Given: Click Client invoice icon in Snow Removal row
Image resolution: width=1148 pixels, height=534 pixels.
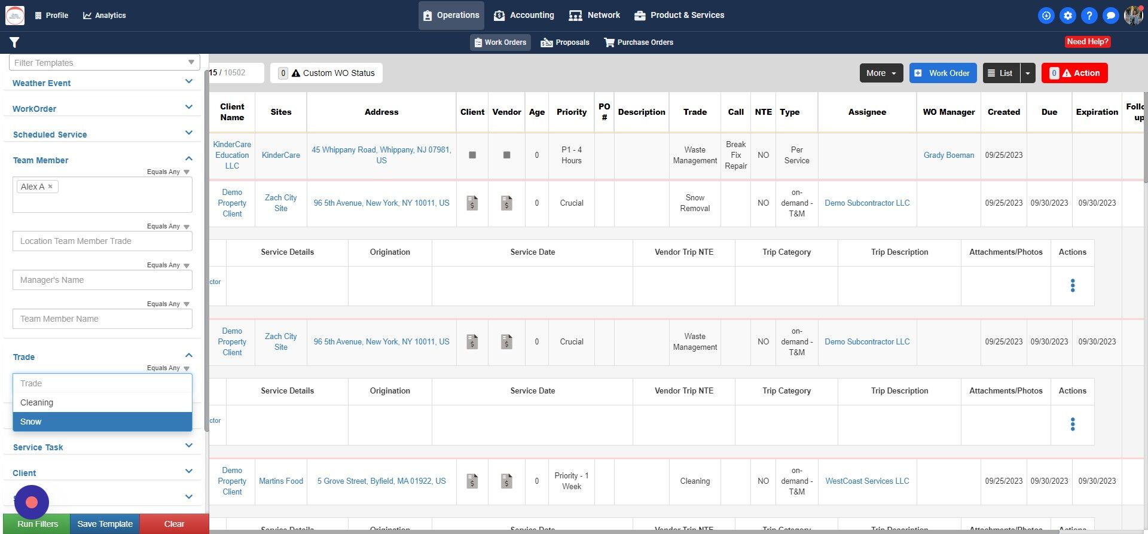Looking at the screenshot, I should pyautogui.click(x=472, y=203).
